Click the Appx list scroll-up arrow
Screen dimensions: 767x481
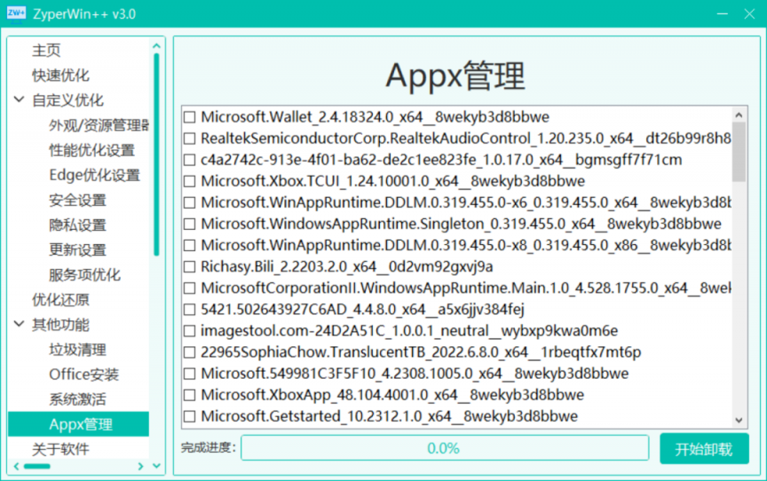[x=739, y=114]
